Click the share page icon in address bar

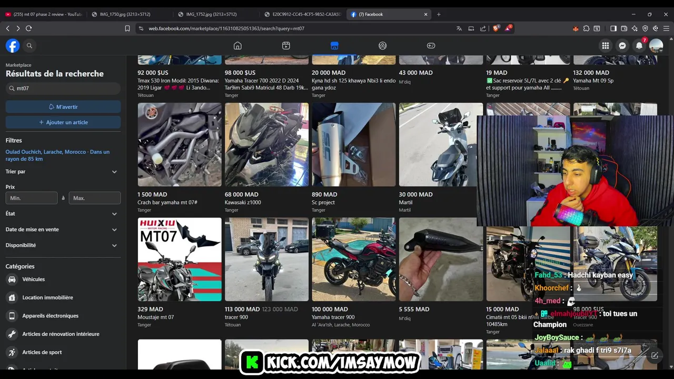(x=483, y=28)
